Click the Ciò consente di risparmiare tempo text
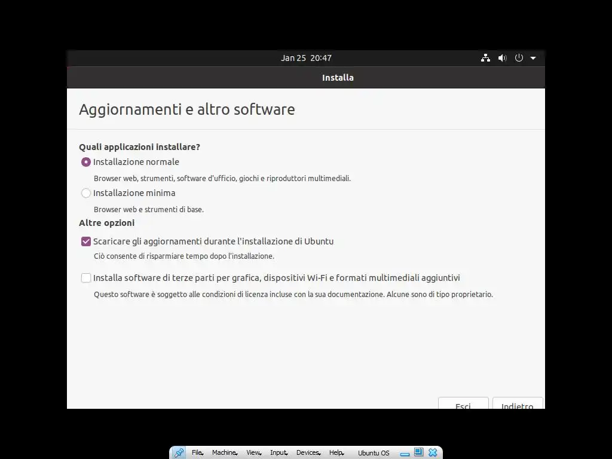Viewport: 612px width, 459px height. click(x=184, y=256)
